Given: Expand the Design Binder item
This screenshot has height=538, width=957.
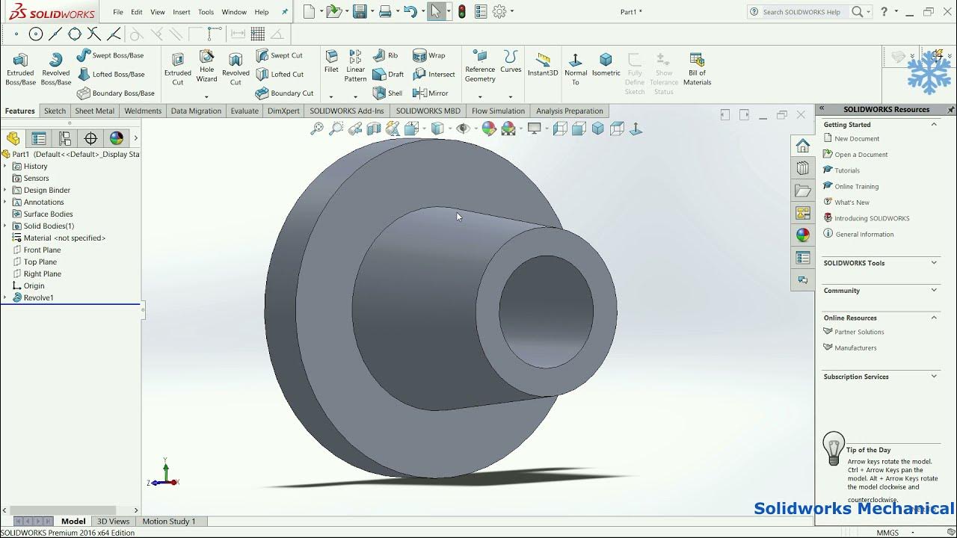Looking at the screenshot, I should [5, 190].
